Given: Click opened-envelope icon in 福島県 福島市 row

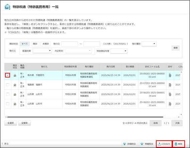Looking at the screenshot, I should pos(15,85).
